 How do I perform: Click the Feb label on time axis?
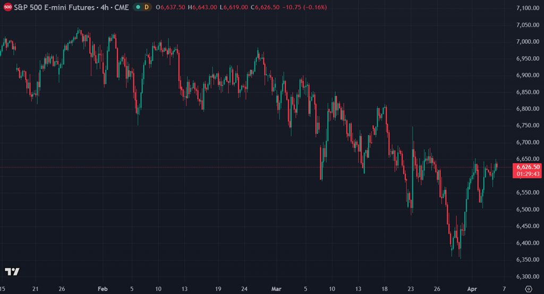point(103,289)
